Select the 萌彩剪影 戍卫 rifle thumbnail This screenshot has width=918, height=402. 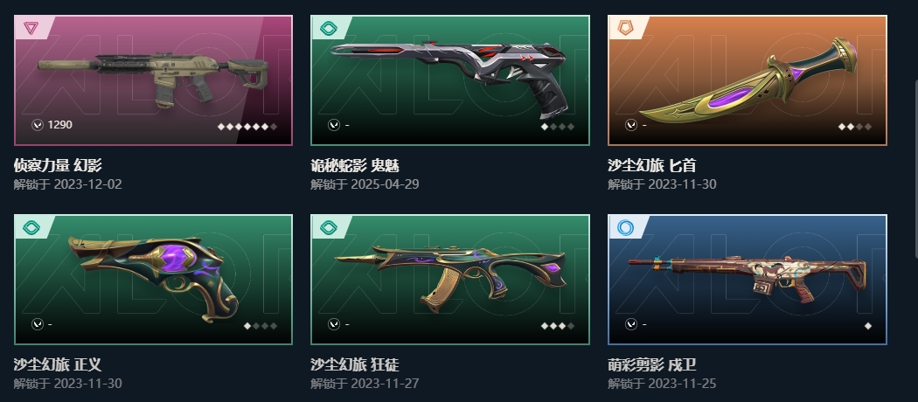[x=748, y=280]
